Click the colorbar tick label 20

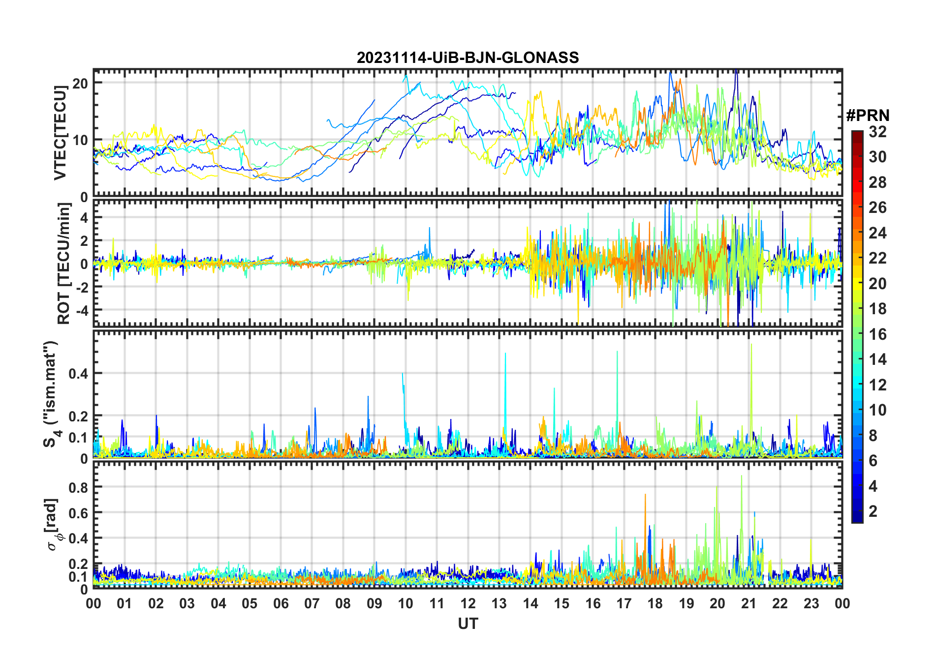coord(877,284)
